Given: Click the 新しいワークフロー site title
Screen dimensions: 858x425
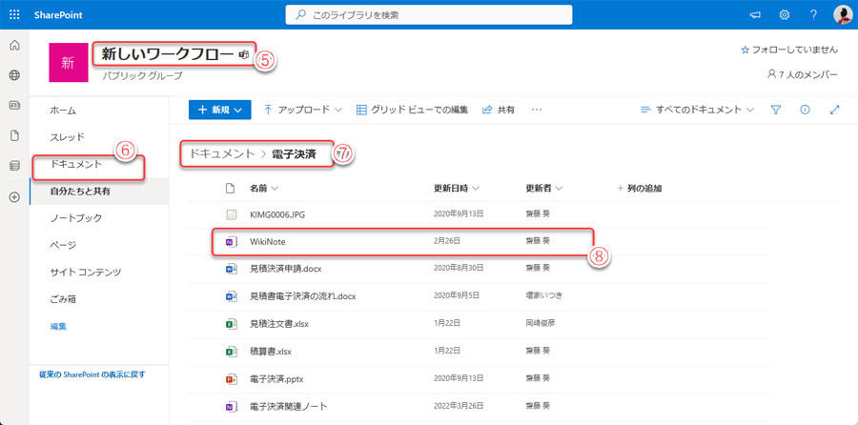Looking at the screenshot, I should click(x=169, y=54).
